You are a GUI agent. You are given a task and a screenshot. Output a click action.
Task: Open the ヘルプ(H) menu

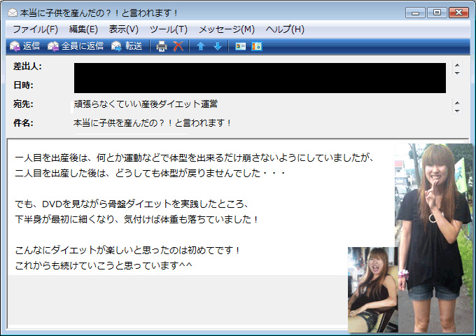(285, 29)
